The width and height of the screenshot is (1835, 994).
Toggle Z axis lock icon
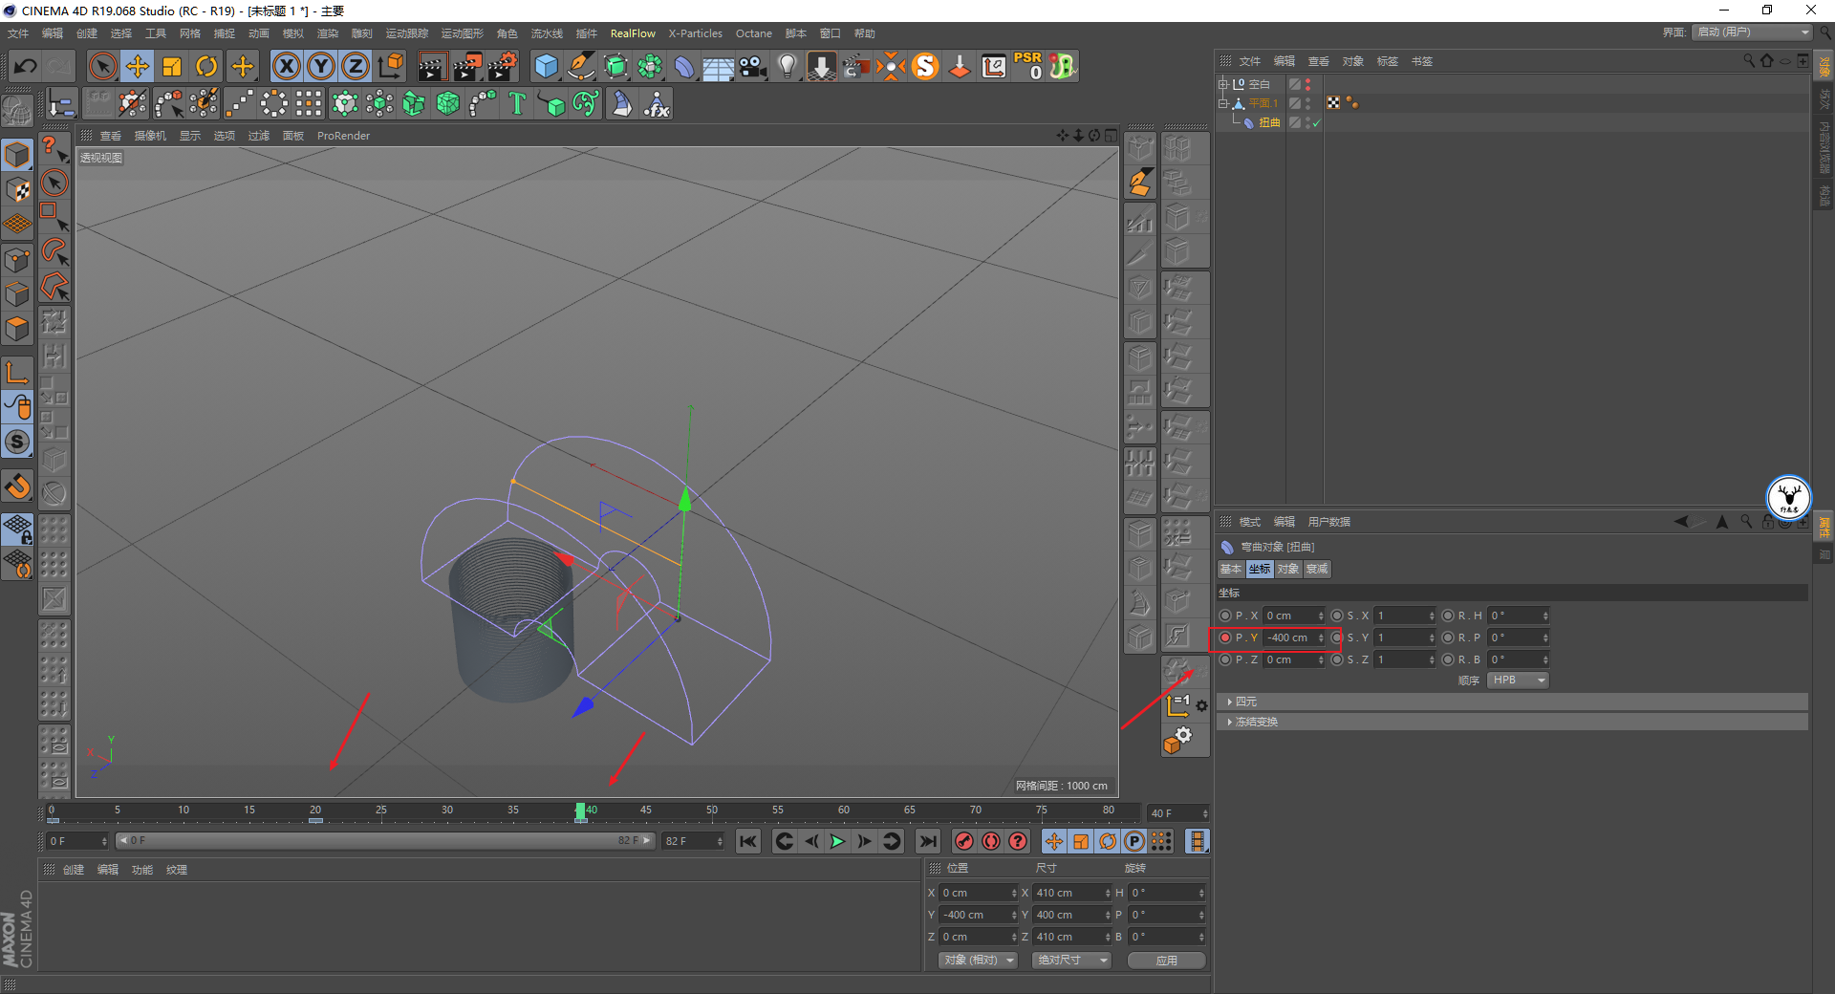point(356,66)
